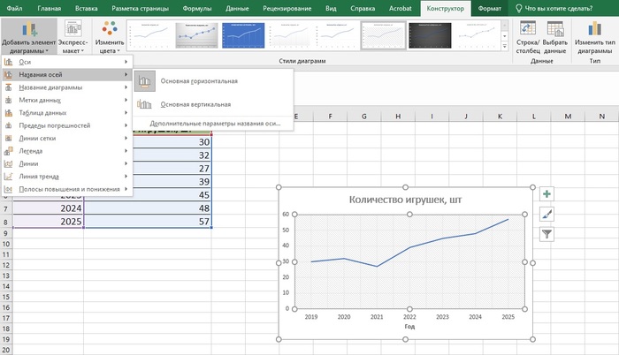619x355 pixels.
Task: Switch to the 'Формат' ribbon tab
Action: (x=488, y=8)
